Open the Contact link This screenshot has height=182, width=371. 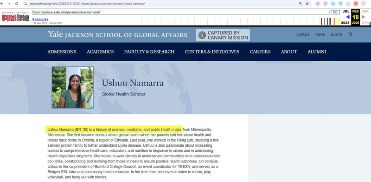pyautogui.click(x=303, y=34)
